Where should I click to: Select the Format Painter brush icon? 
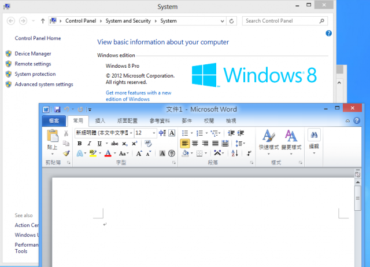(66, 153)
